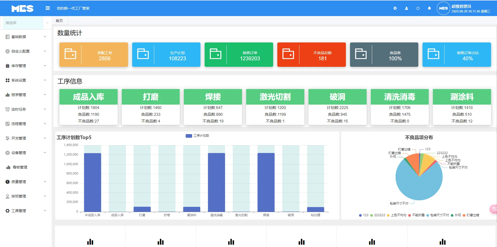
Task: Toggle the 打磨出错 pie legend entry
Action: (471, 215)
